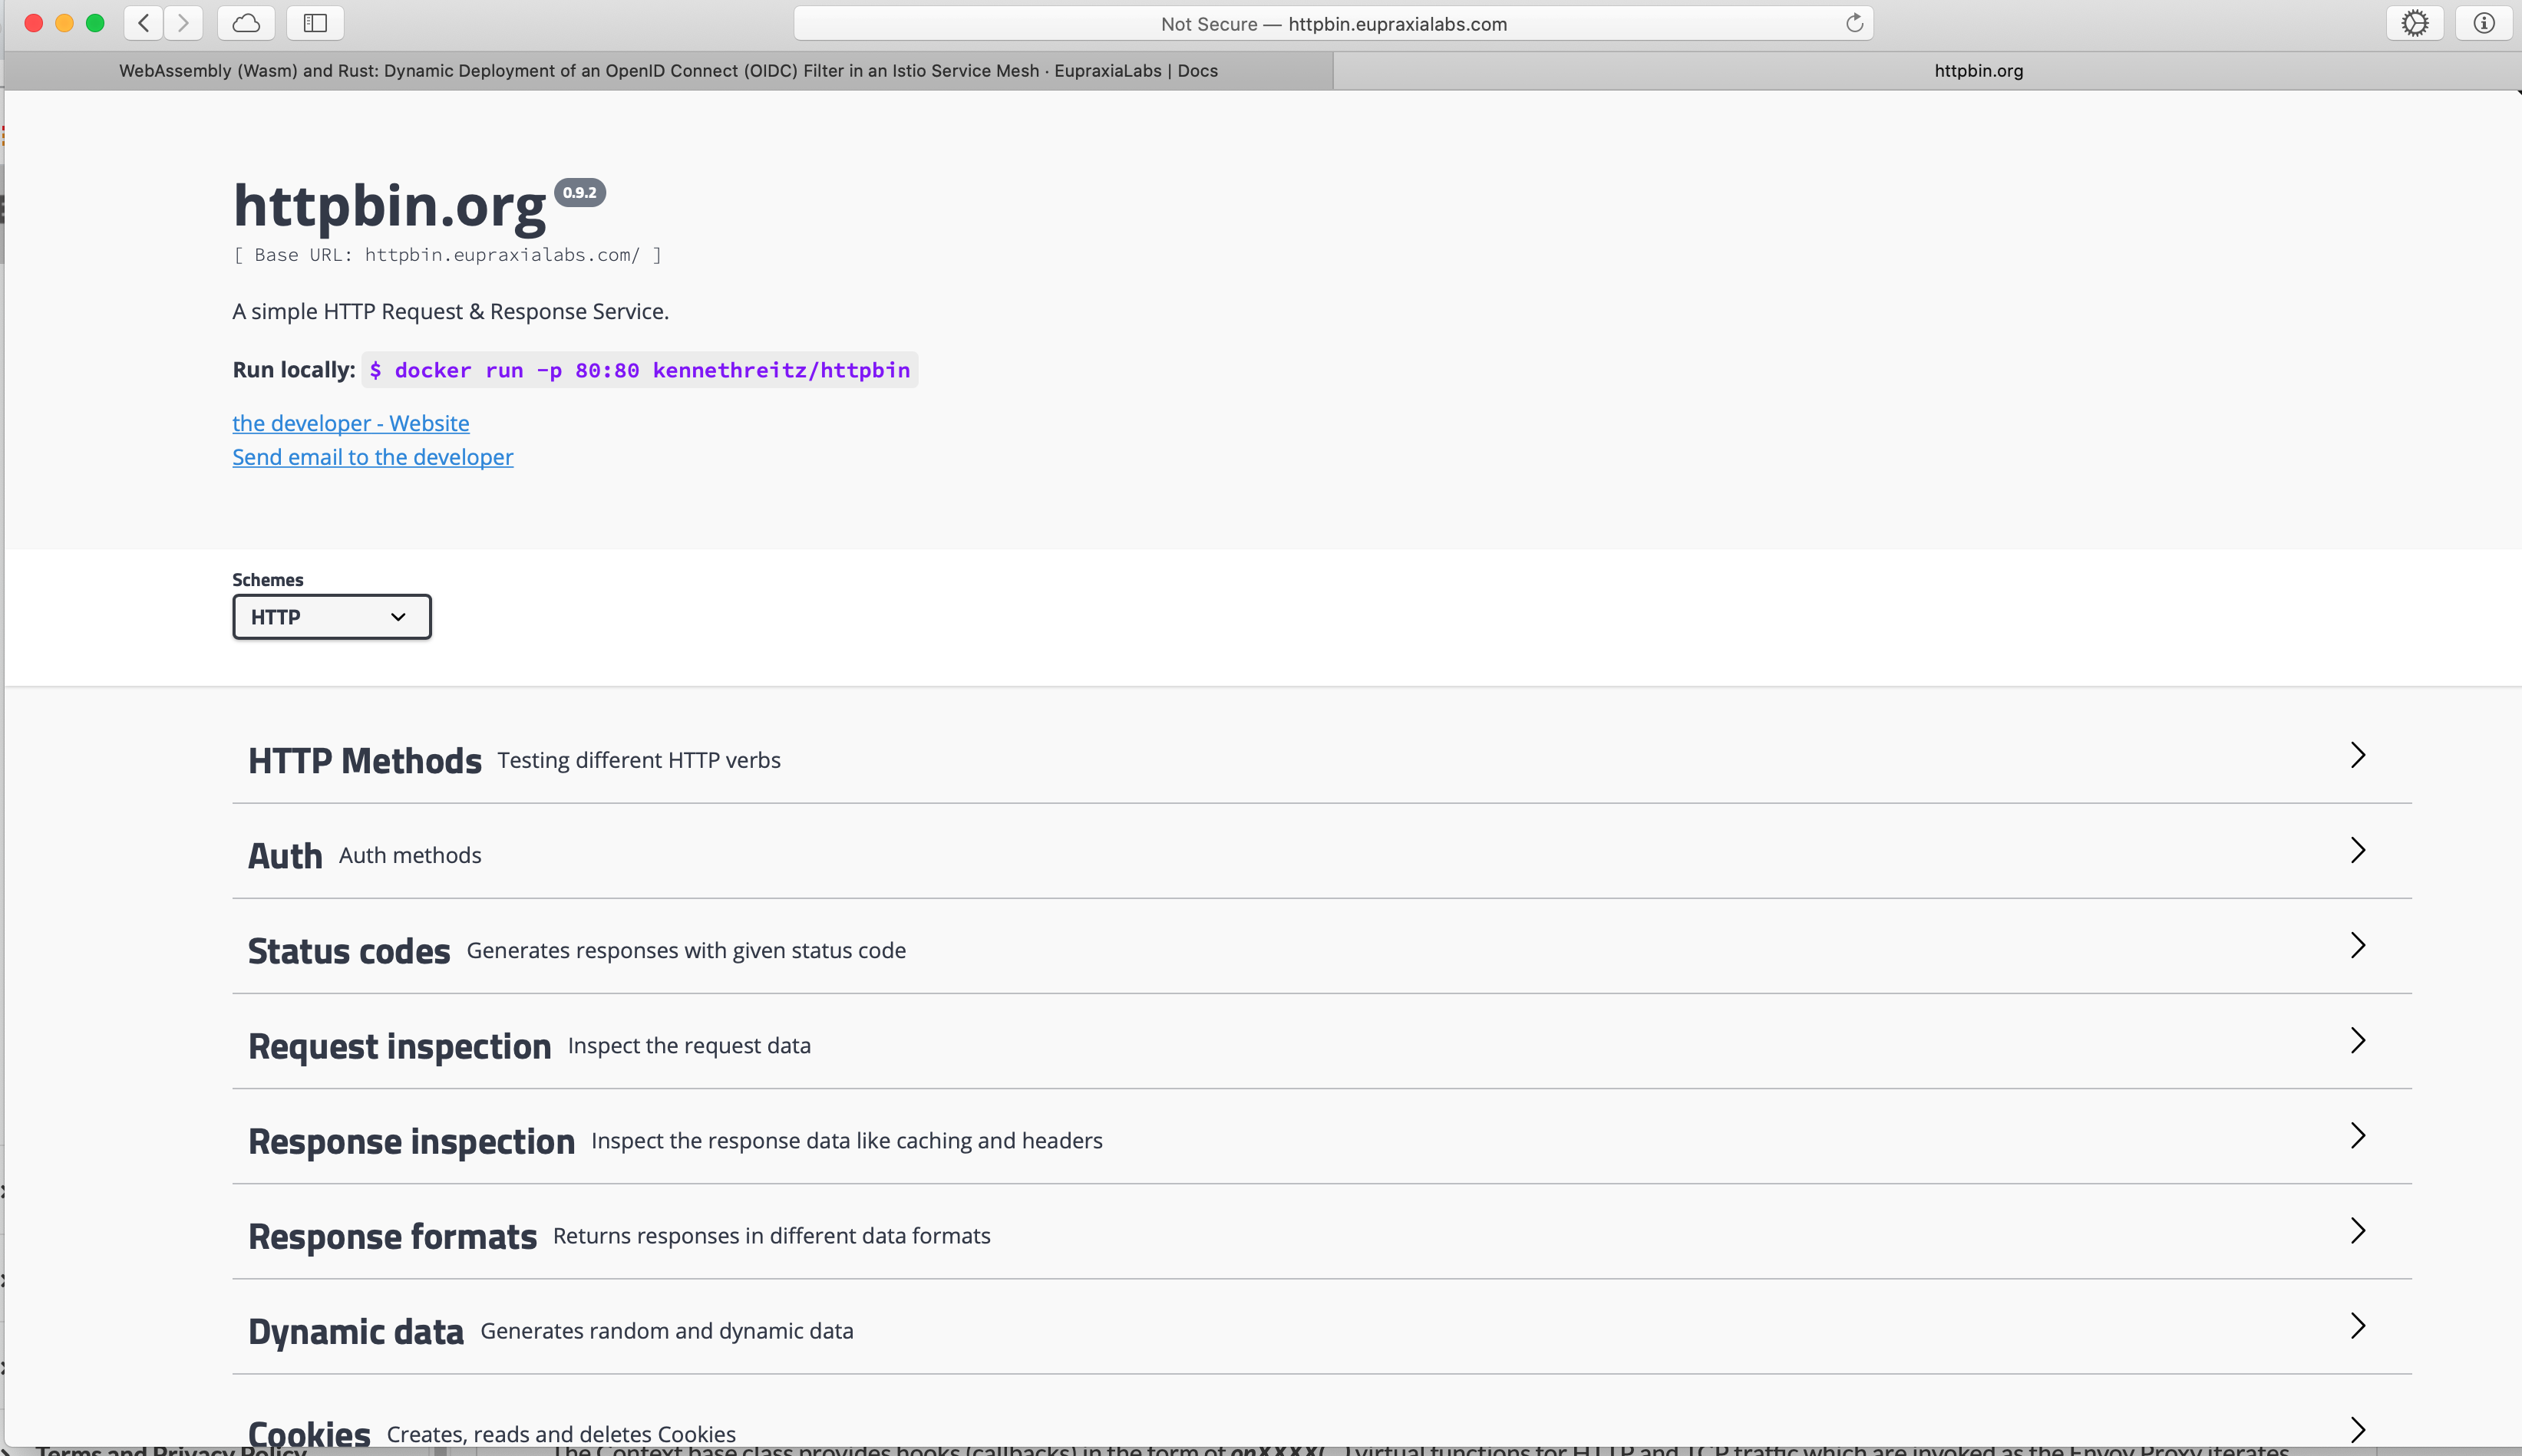Click 'Inspect the request data' description
The image size is (2522, 1456).
[x=689, y=1045]
